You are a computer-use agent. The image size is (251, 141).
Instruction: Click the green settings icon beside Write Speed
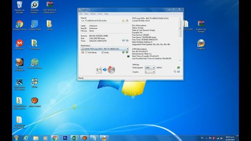point(178,68)
